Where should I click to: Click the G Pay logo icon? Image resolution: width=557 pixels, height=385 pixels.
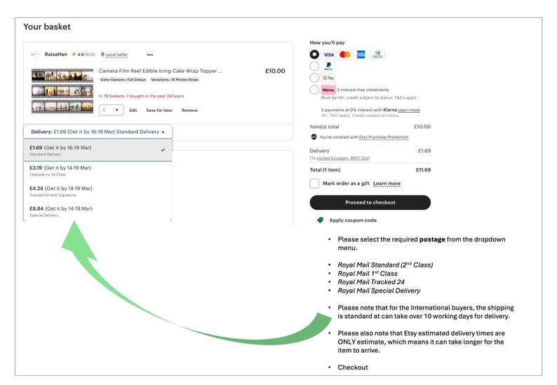click(328, 78)
